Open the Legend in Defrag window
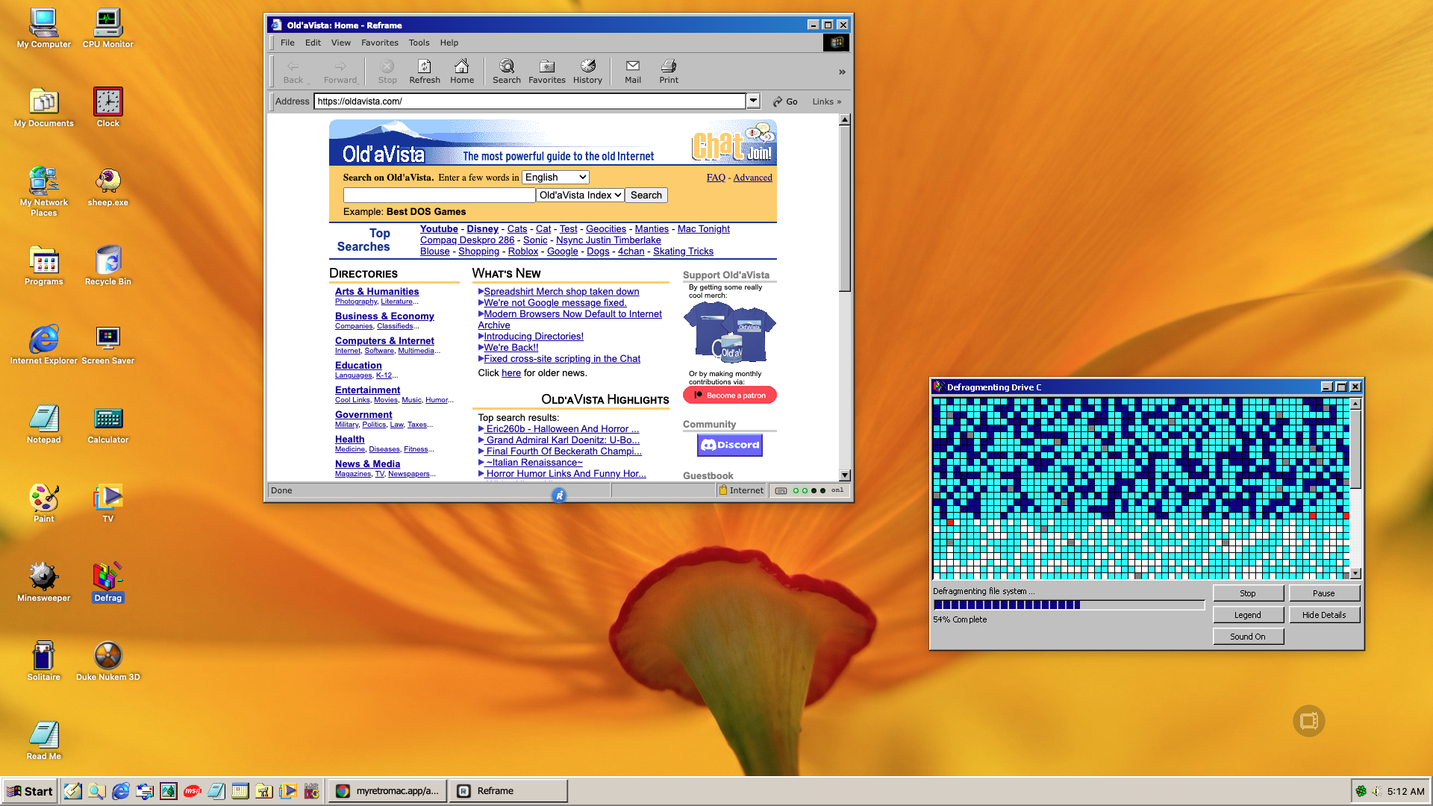 1248,615
